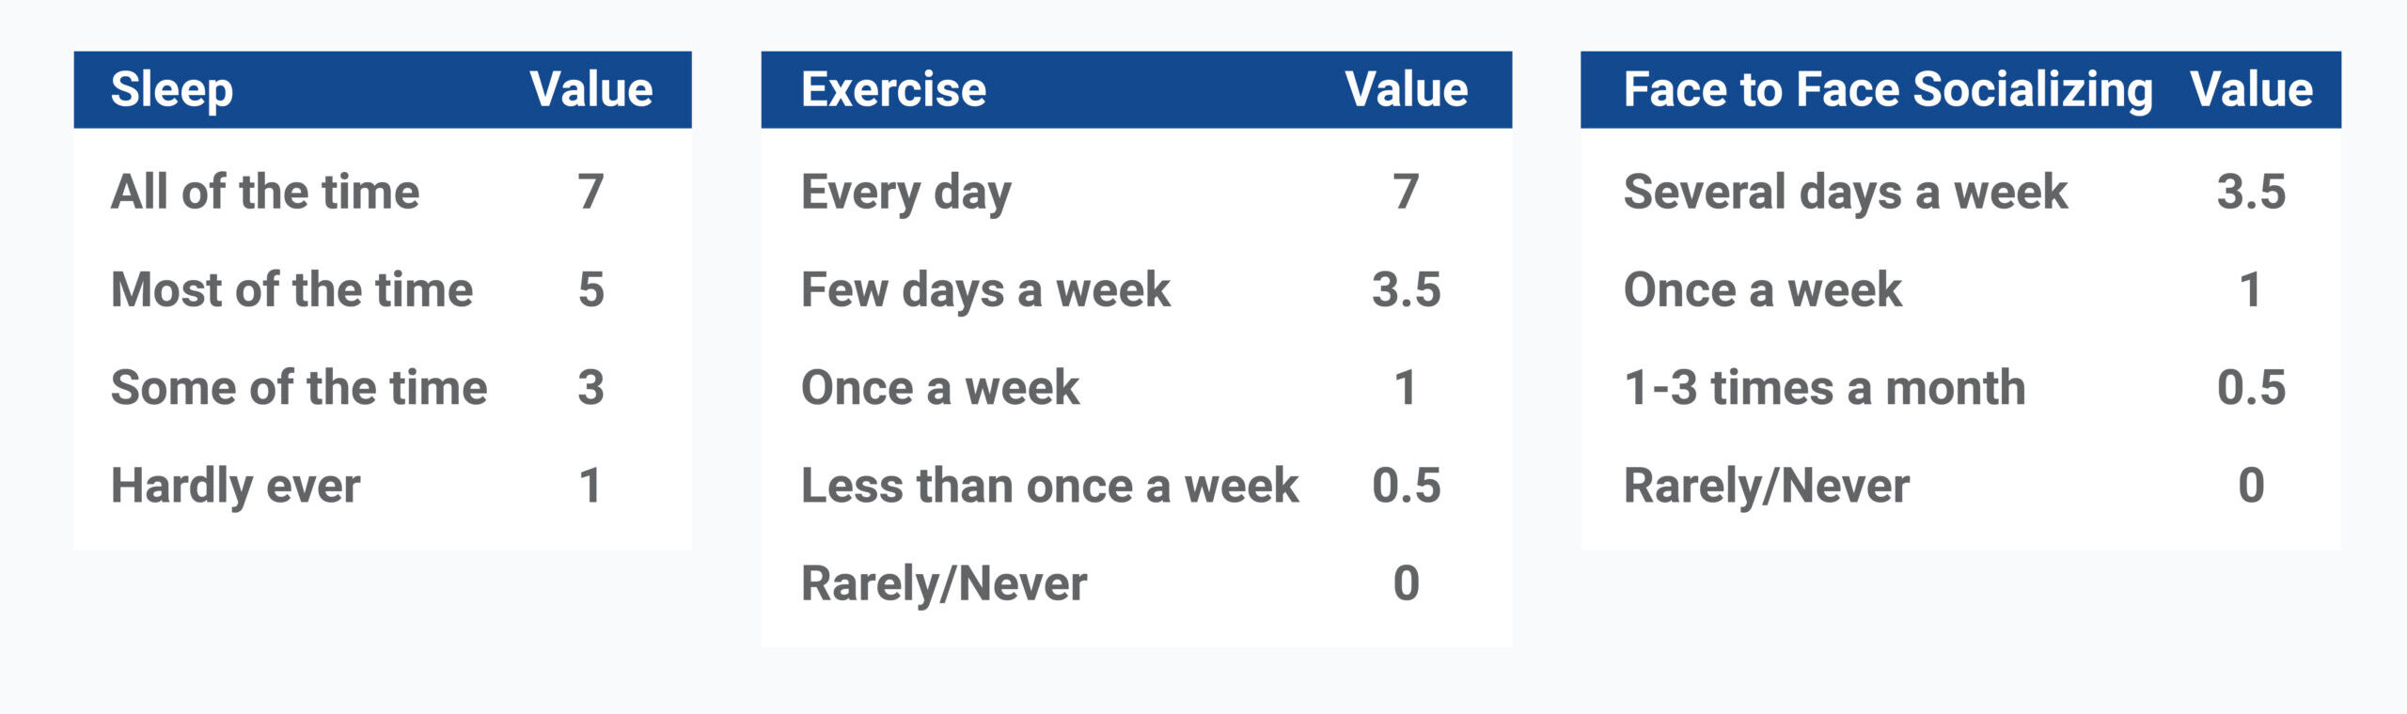Click the Value column header in Sleep table
The image size is (2407, 714).
click(590, 90)
